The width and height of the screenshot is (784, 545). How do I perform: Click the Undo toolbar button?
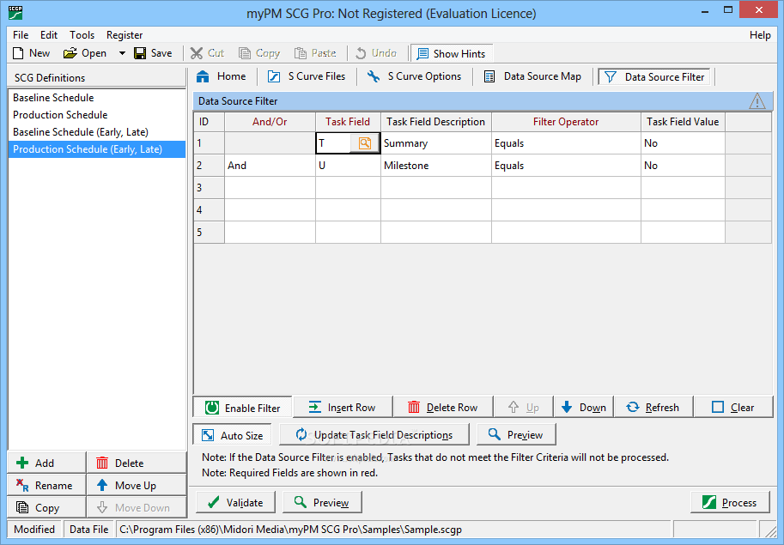coord(376,53)
